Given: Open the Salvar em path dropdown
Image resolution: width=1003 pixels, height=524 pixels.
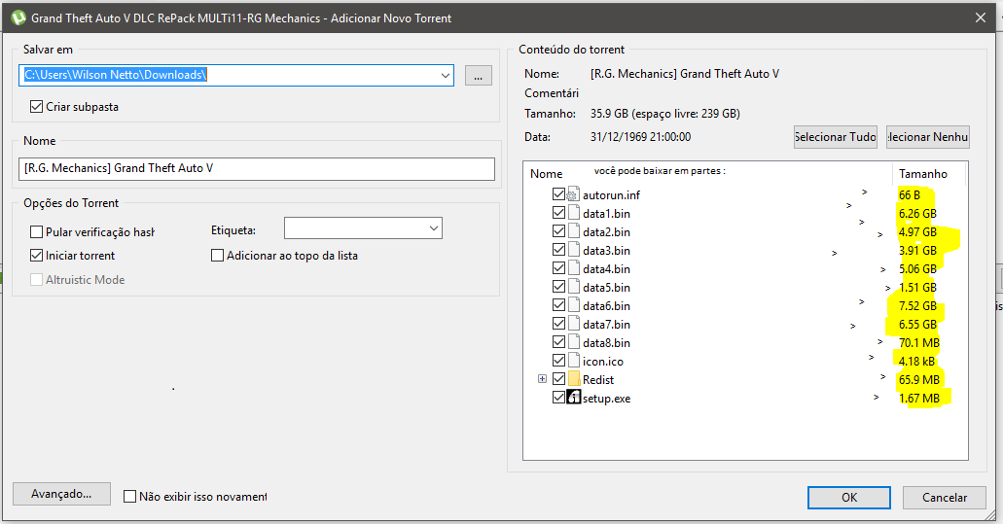Looking at the screenshot, I should [x=445, y=76].
